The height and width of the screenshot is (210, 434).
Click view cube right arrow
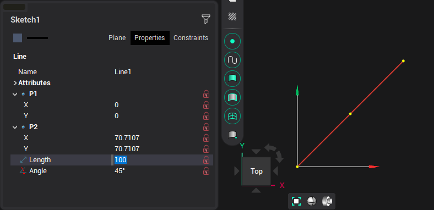coord(275,171)
